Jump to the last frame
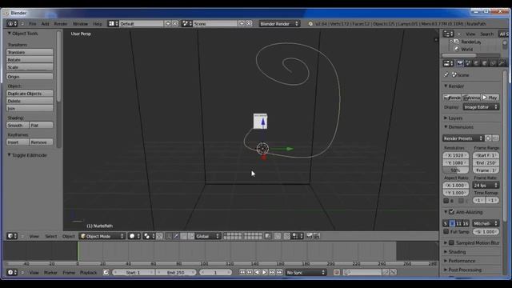This screenshot has width=512, height=288. [x=279, y=272]
